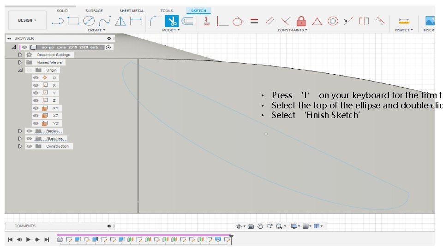Image resolution: width=443 pixels, height=249 pixels.
Task: Click the Look At navigation icon
Action: (251, 226)
